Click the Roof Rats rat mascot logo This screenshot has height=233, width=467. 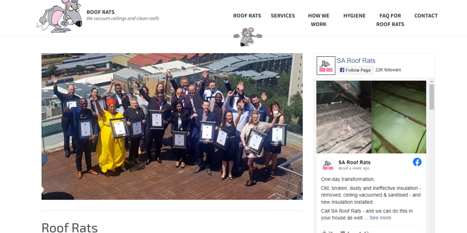(x=60, y=16)
